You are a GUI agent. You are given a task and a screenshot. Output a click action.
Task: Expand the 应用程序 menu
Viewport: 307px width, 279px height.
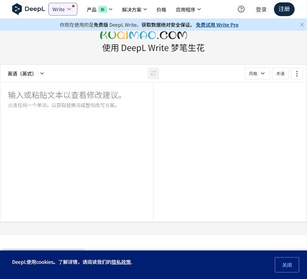(188, 9)
